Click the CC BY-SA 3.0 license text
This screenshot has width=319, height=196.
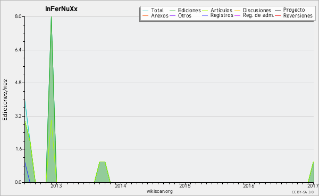tap(303, 192)
